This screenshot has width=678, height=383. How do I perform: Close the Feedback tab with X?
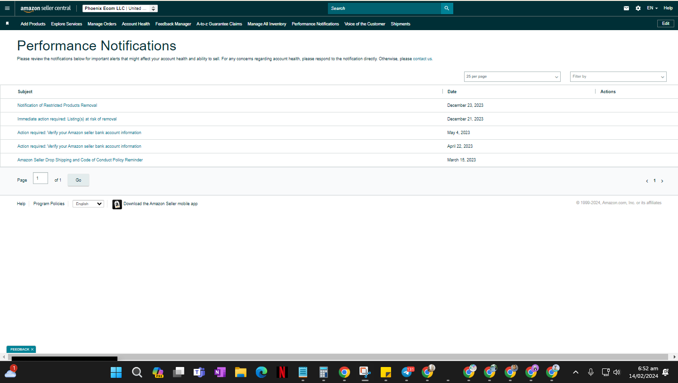point(32,350)
